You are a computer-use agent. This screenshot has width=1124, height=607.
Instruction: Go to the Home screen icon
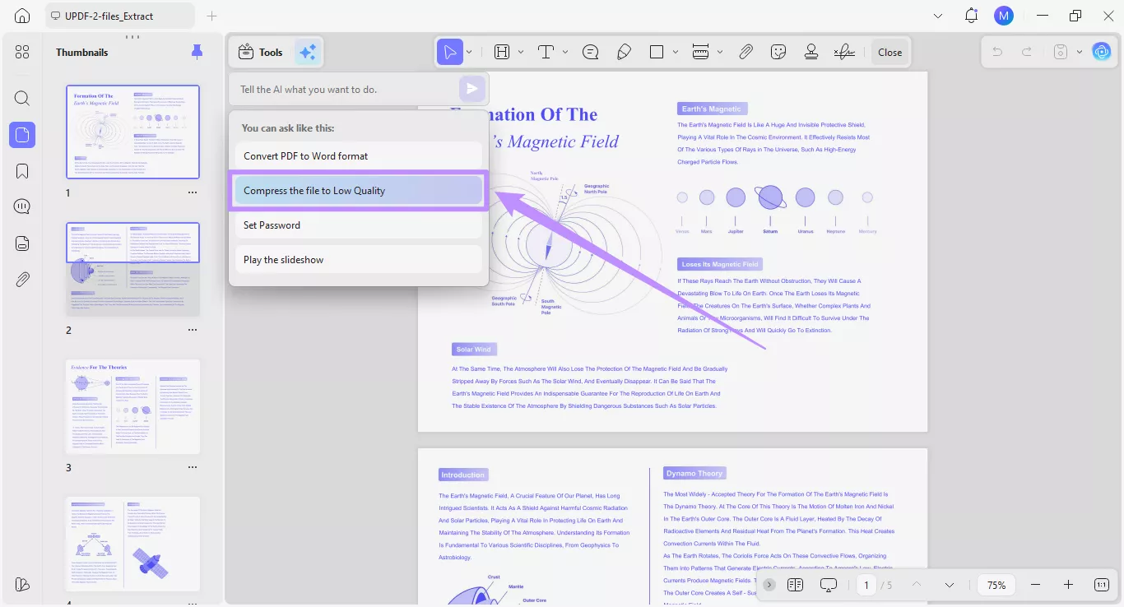click(x=22, y=16)
